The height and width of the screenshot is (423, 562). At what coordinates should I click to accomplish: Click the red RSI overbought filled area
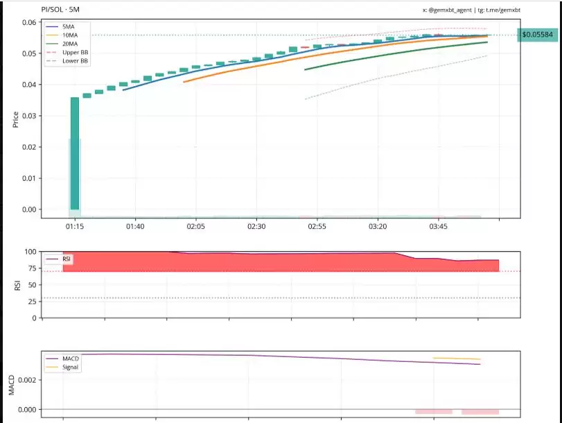click(277, 263)
